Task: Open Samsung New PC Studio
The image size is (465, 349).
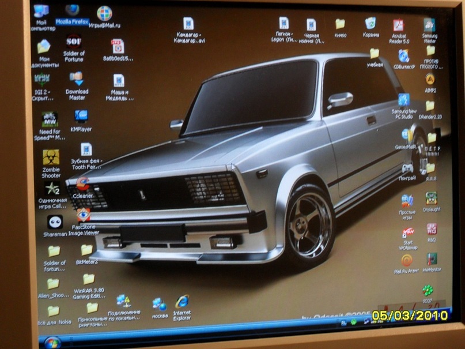Action: tap(404, 100)
